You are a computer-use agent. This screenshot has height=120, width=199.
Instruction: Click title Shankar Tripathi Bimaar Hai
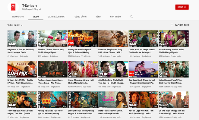[51, 51]
